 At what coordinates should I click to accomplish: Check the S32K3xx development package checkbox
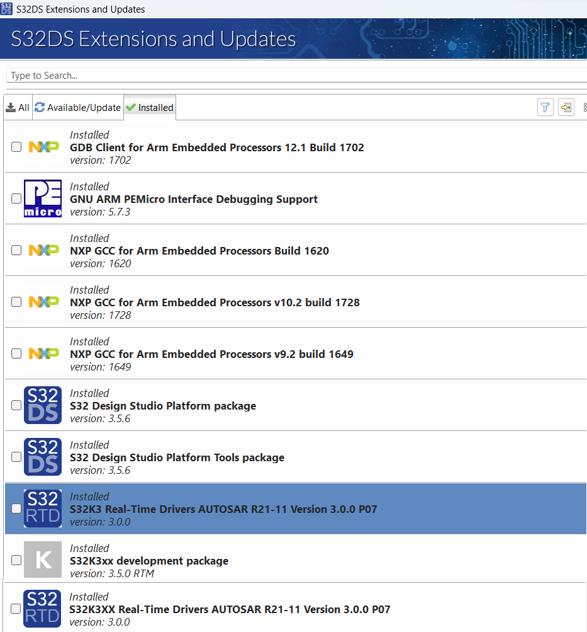point(16,560)
